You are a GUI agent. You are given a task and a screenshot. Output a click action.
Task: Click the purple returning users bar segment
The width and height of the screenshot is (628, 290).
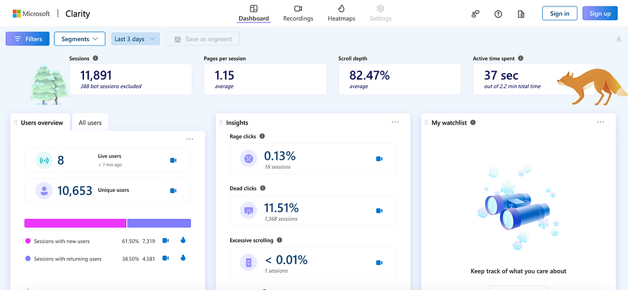(x=159, y=223)
